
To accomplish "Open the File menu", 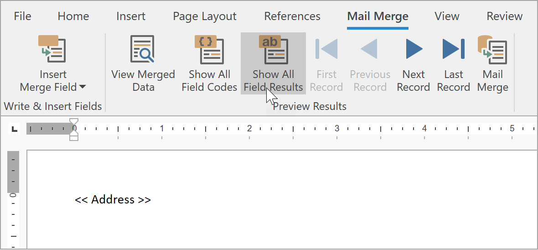I will pyautogui.click(x=22, y=16).
